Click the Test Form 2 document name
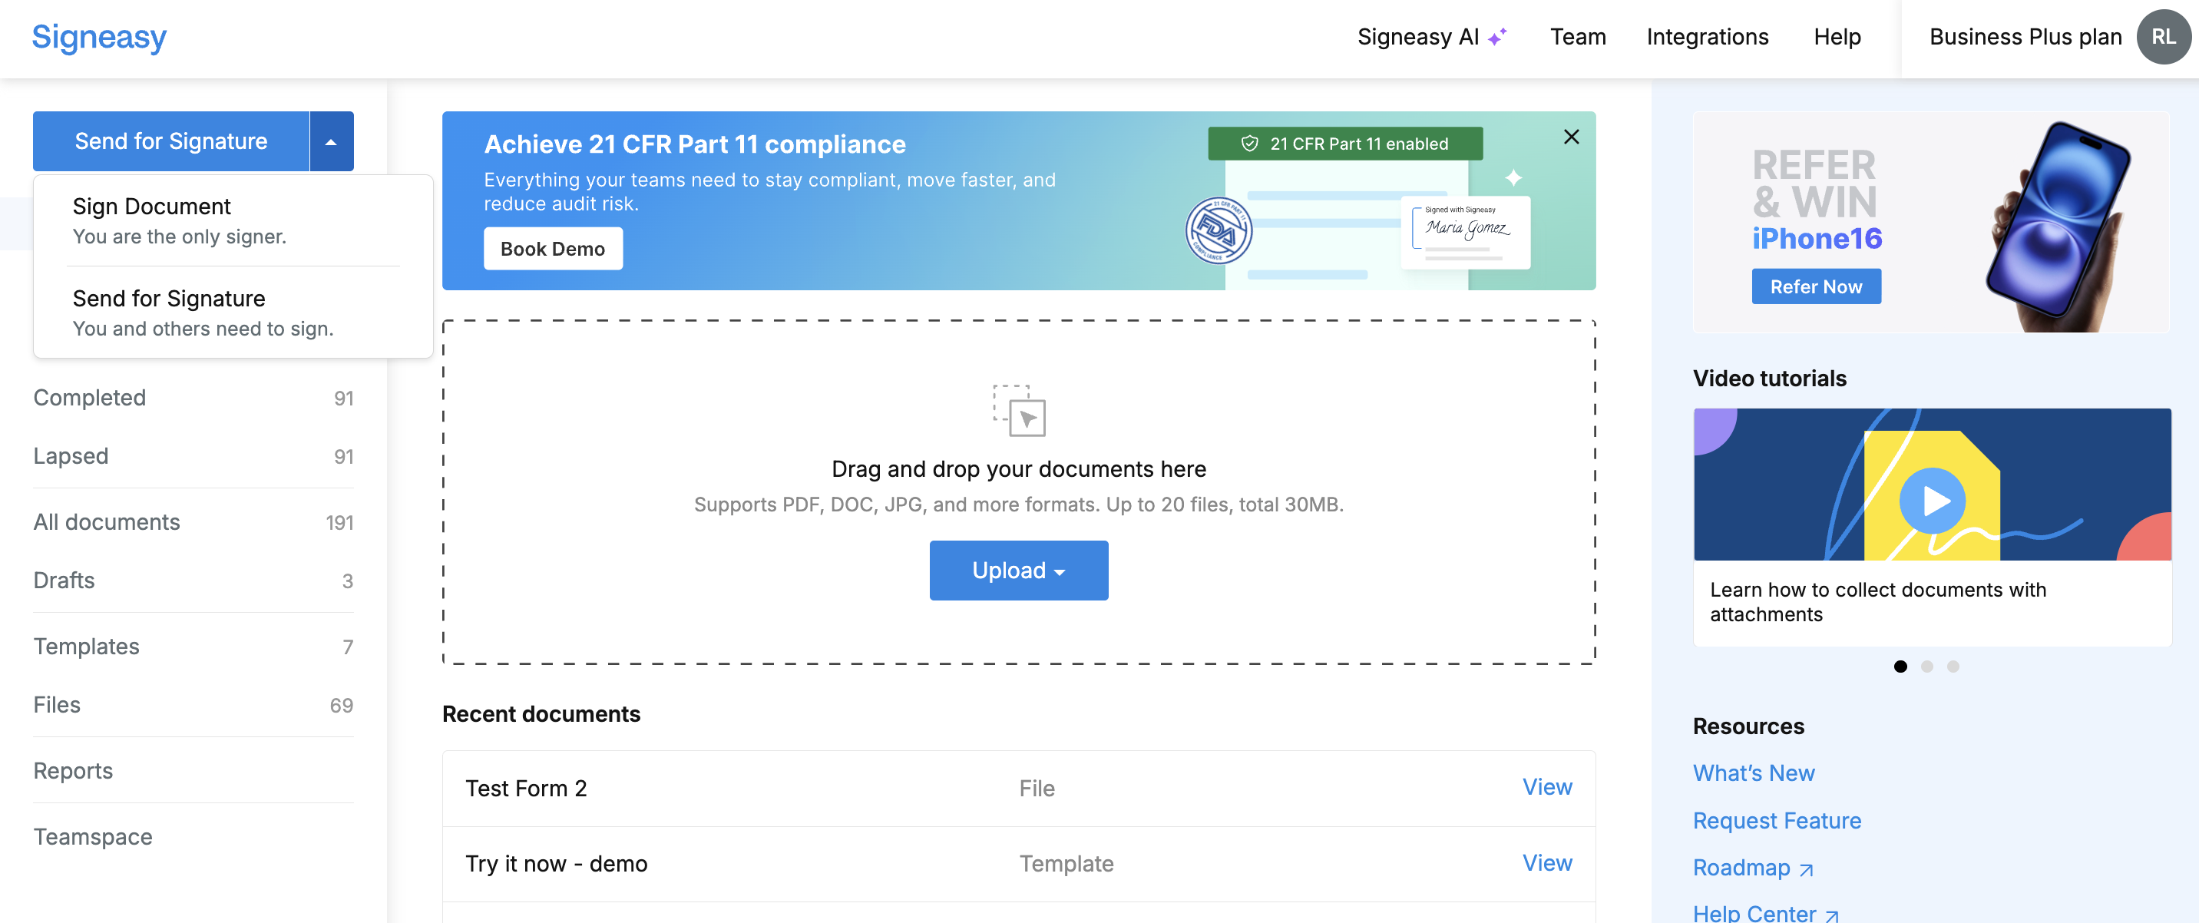Screen dimensions: 2199x923 tap(526, 789)
